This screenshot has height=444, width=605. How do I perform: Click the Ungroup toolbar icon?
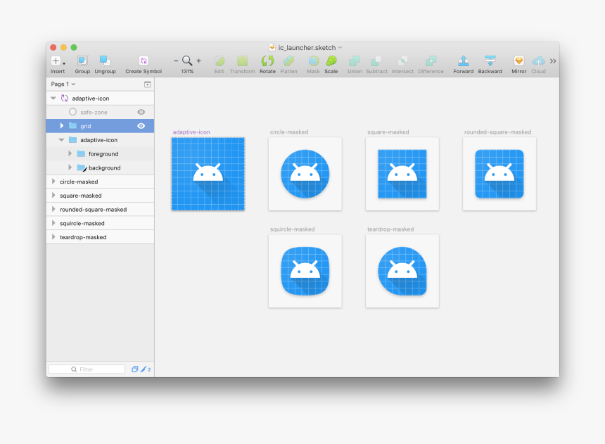[x=105, y=61]
